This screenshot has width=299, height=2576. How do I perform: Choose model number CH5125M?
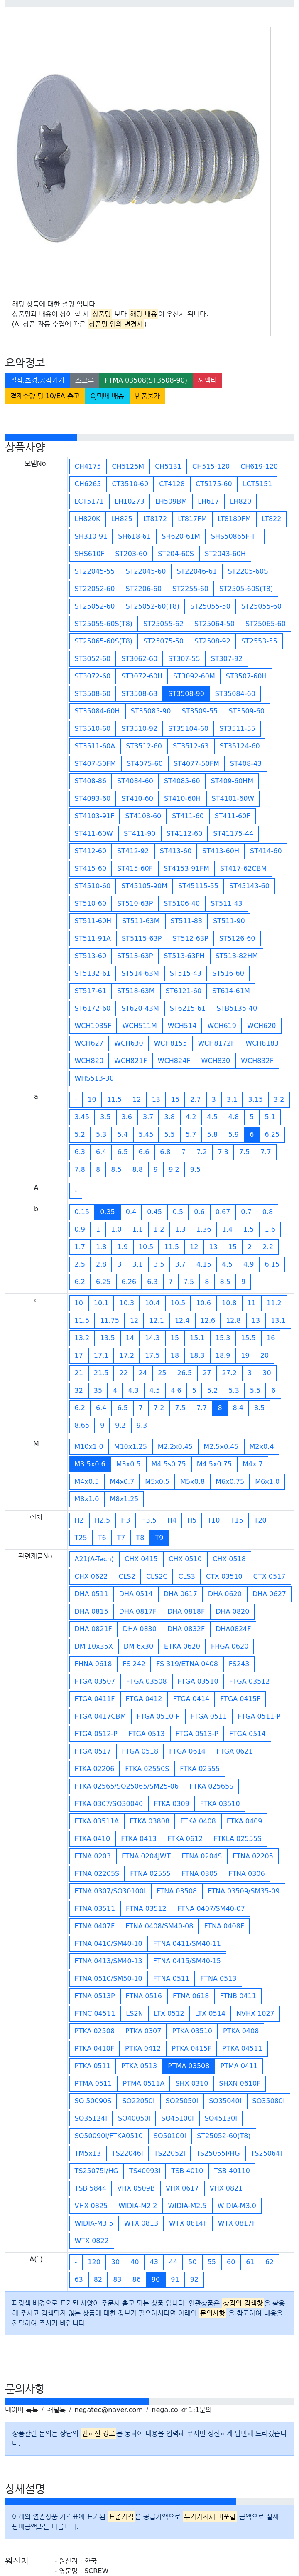click(127, 466)
